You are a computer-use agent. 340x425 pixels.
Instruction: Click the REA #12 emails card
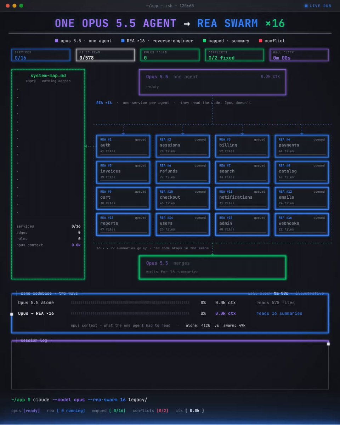[302, 198]
